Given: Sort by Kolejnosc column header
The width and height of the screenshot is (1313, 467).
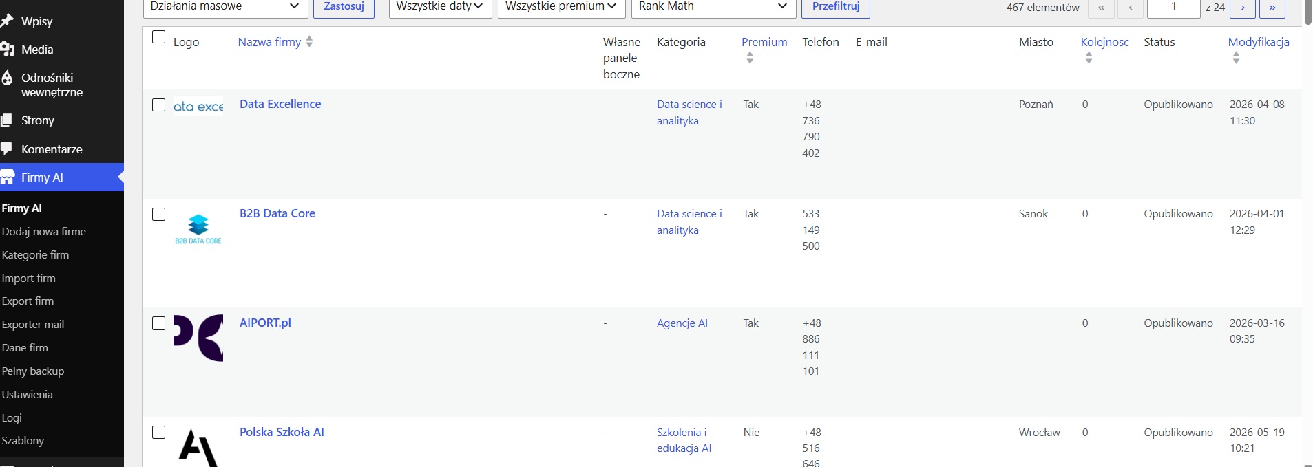Looking at the screenshot, I should (x=1105, y=42).
